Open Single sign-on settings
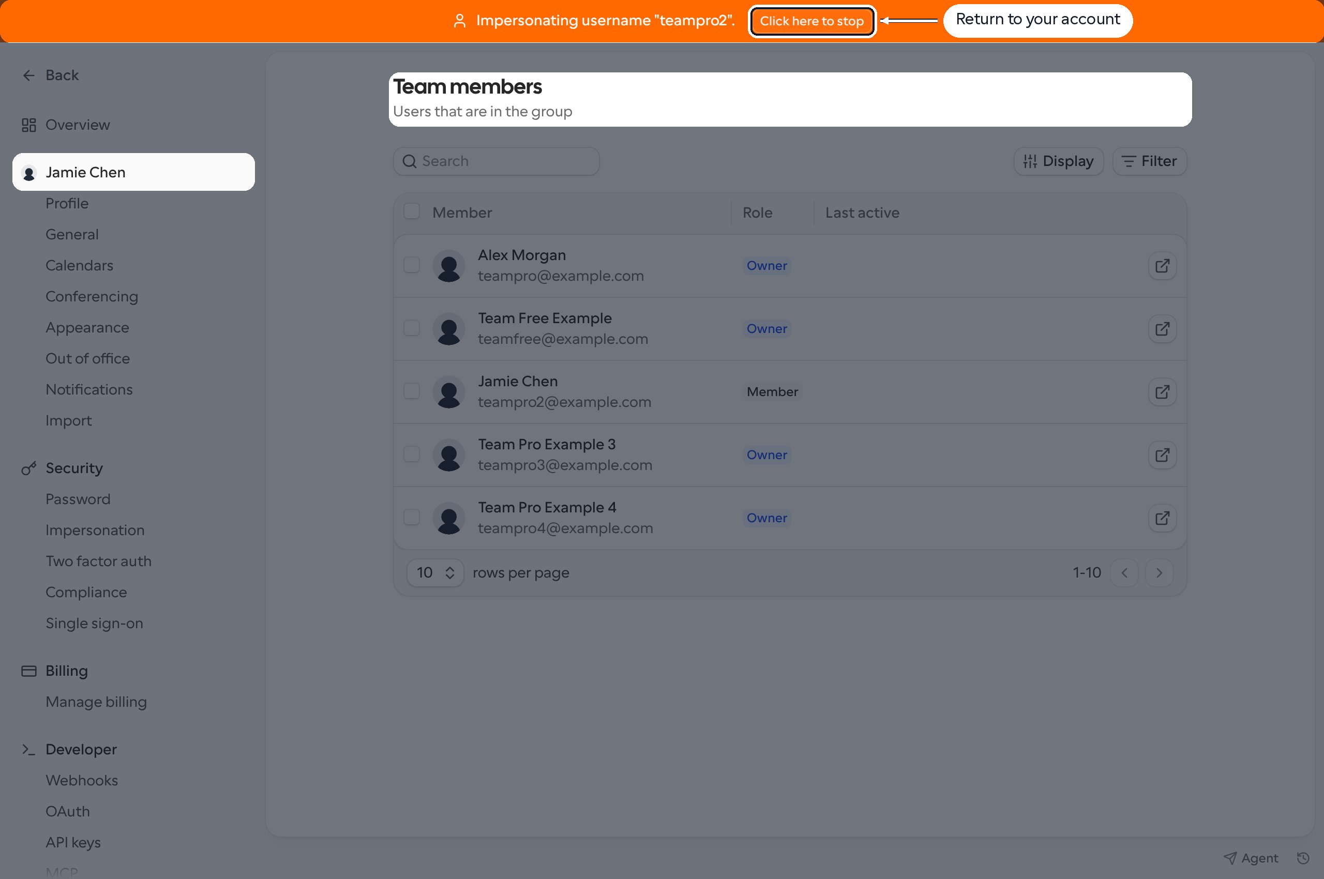The width and height of the screenshot is (1324, 879). [x=94, y=624]
